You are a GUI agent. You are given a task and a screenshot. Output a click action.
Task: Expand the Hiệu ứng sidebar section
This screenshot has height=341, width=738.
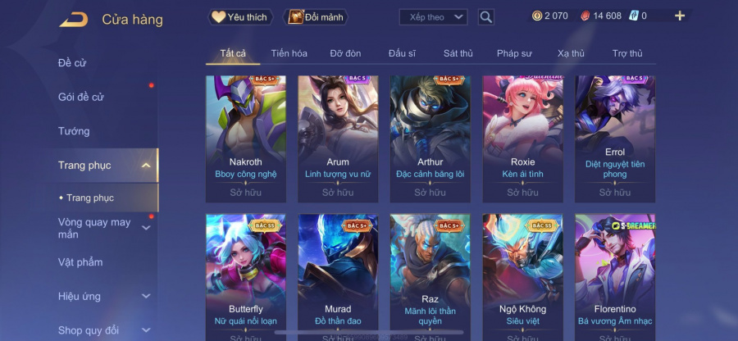point(146,296)
